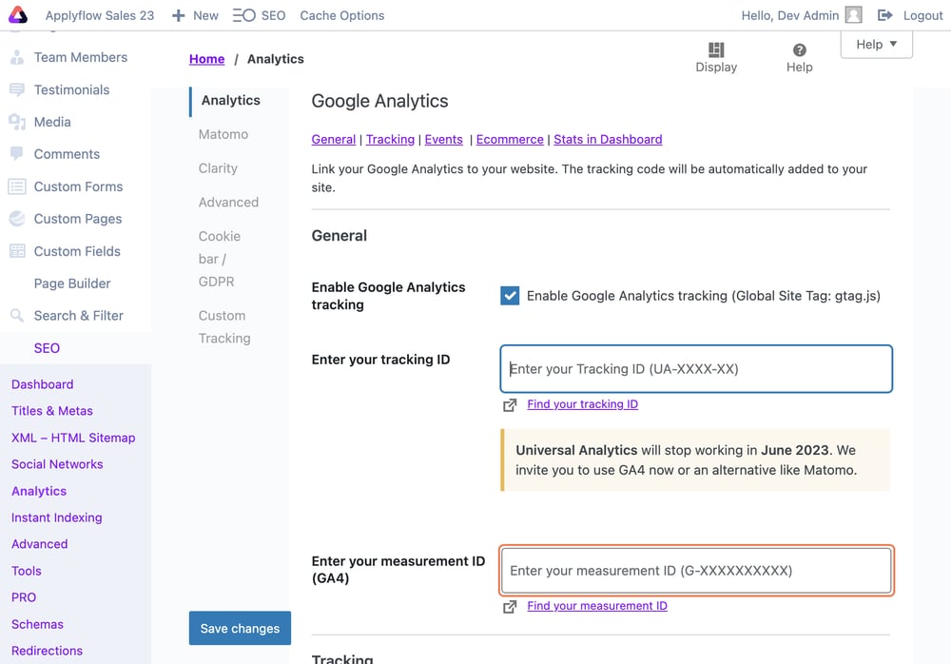This screenshot has height=664, width=951.
Task: Open Tools submenu item
Action: click(26, 571)
